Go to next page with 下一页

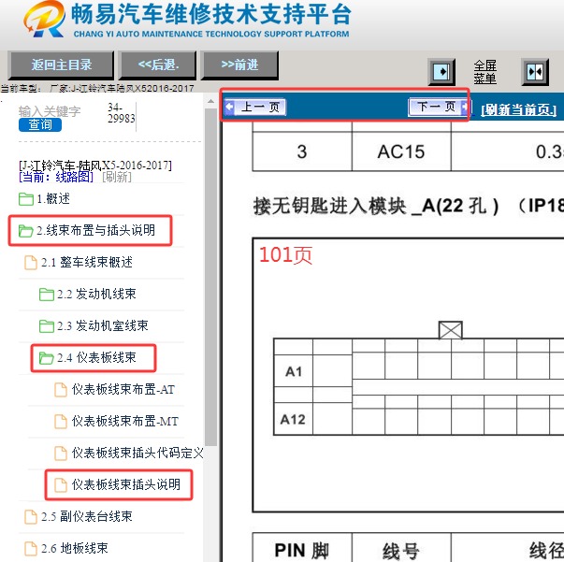click(438, 107)
